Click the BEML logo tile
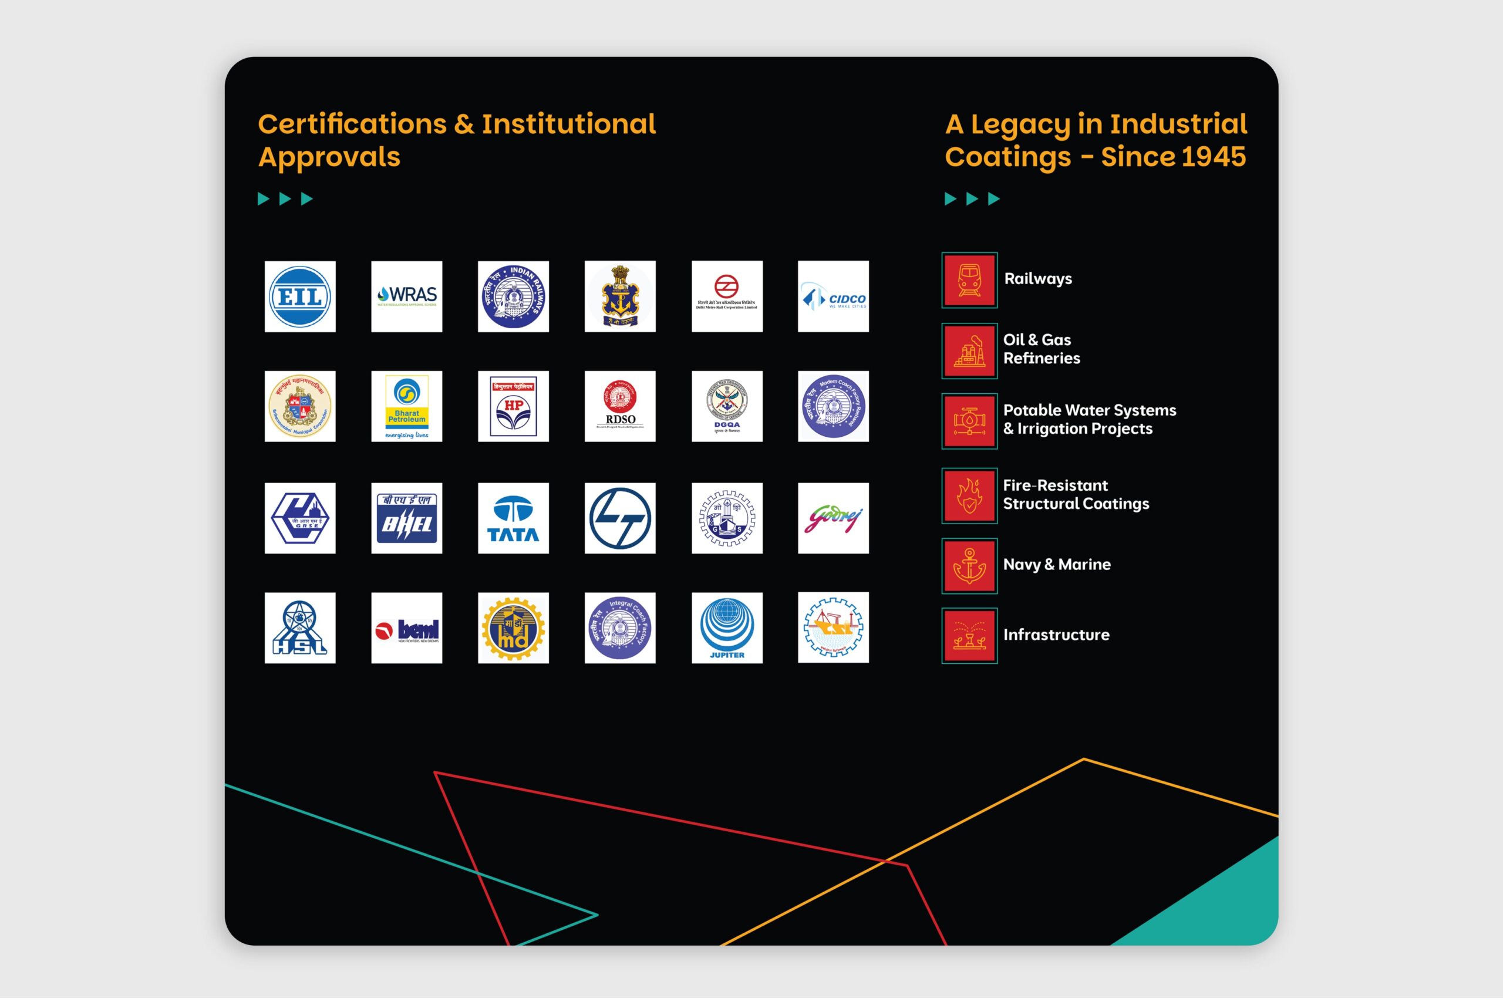Screen dimensions: 1503x1002 [x=406, y=627]
